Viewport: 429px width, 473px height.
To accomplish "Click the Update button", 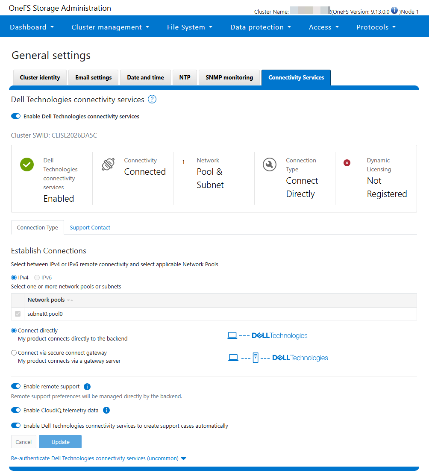I will 60,442.
